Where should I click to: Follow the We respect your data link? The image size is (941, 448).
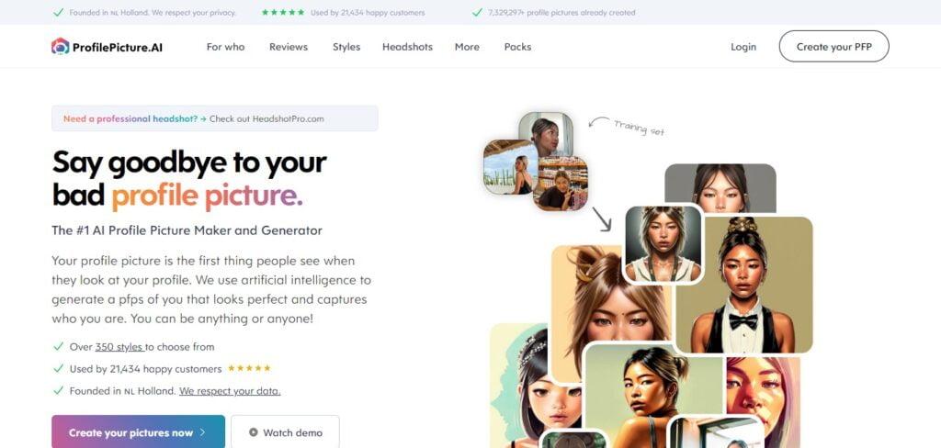[x=230, y=391]
